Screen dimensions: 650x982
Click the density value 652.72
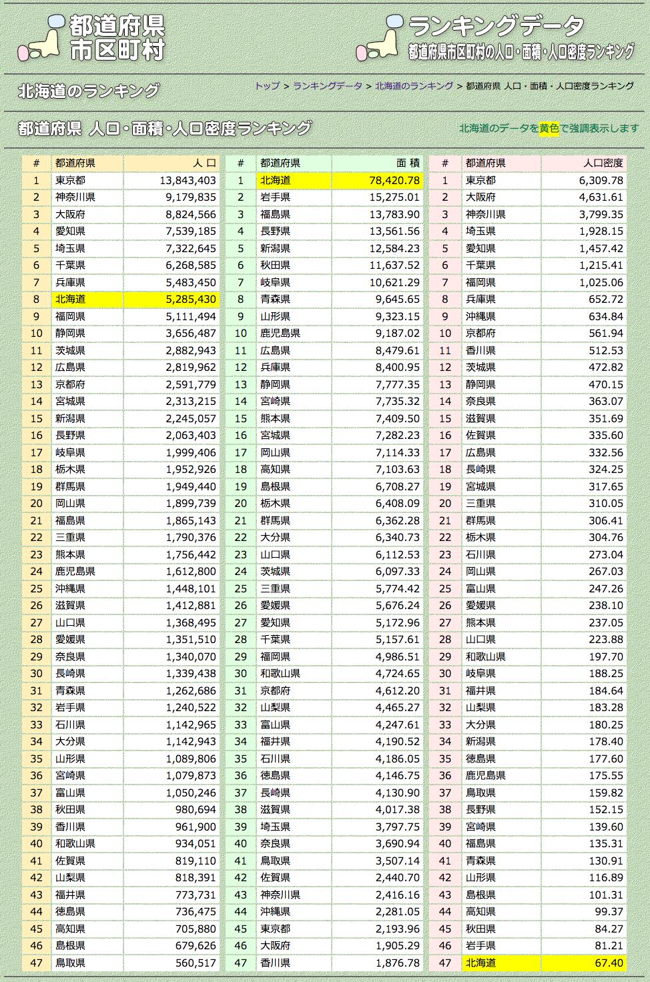(606, 299)
